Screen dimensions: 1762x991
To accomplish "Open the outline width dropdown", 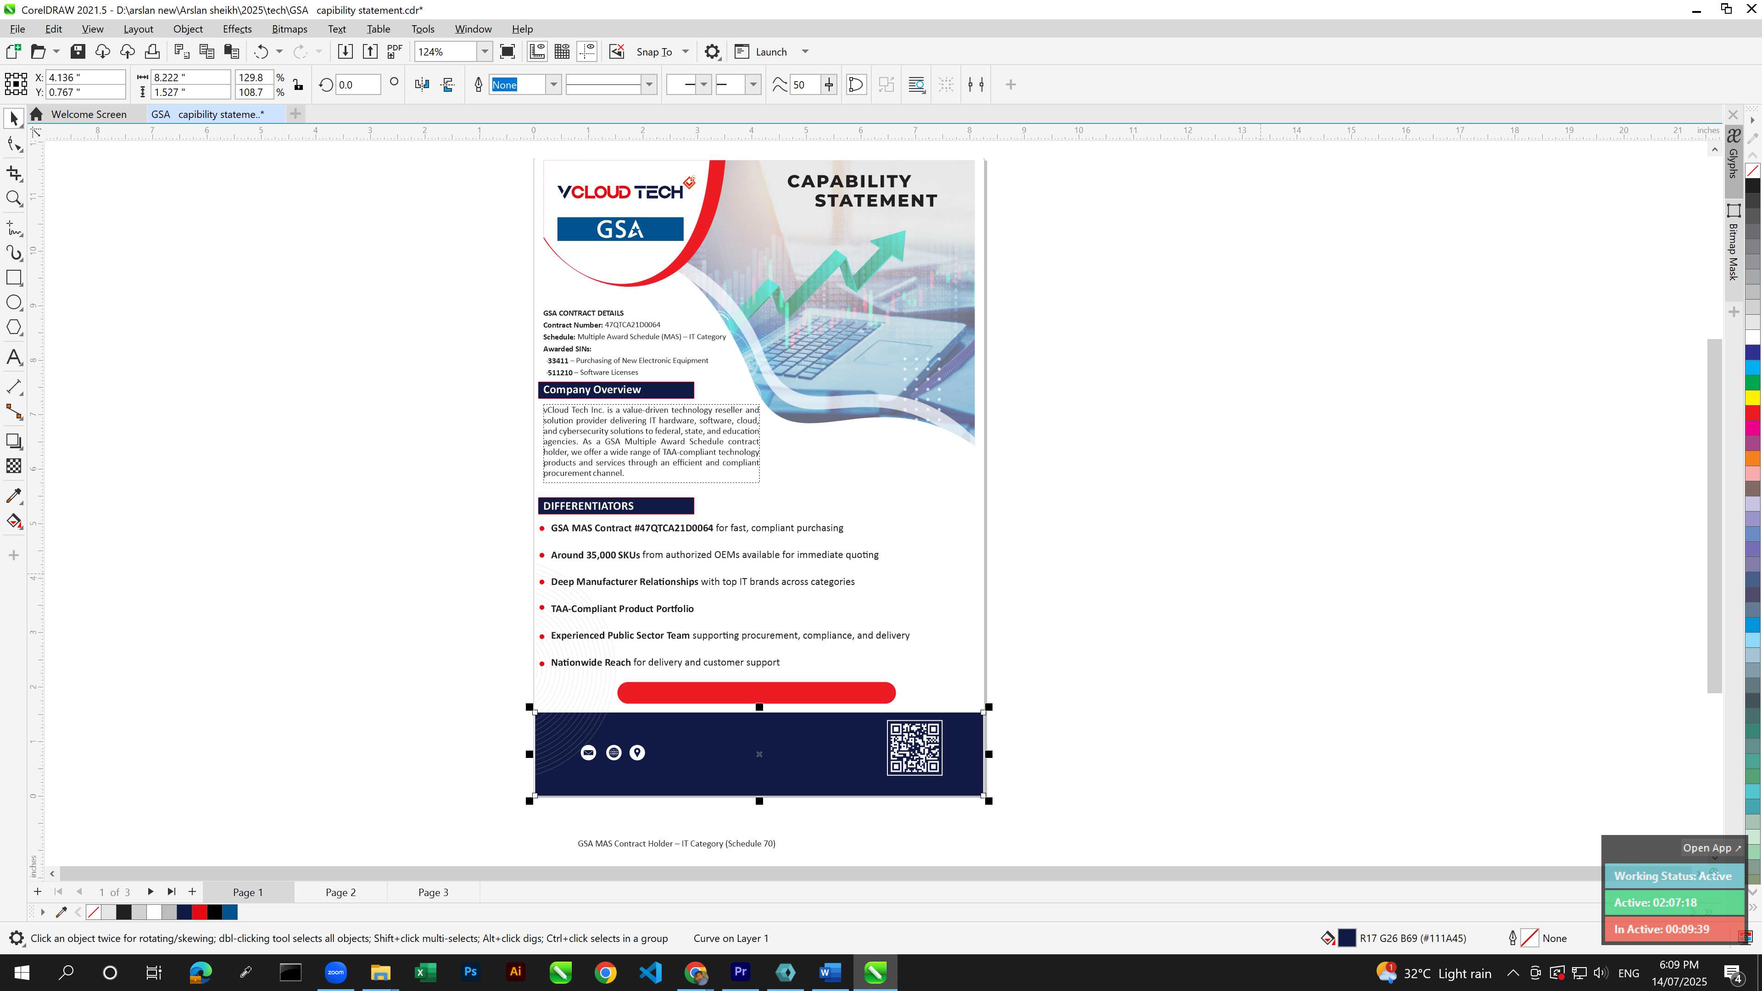I will coord(553,85).
